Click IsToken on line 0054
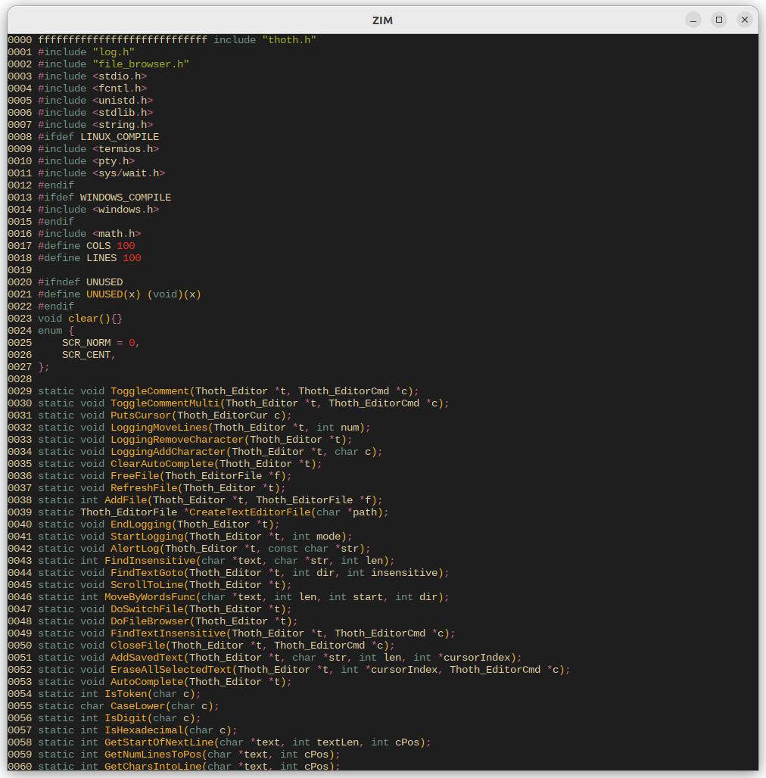The width and height of the screenshot is (766, 778). tap(126, 693)
